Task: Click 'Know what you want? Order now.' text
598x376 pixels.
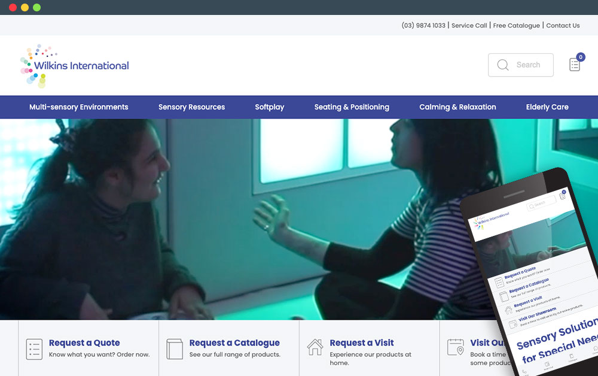Action: pyautogui.click(x=99, y=354)
